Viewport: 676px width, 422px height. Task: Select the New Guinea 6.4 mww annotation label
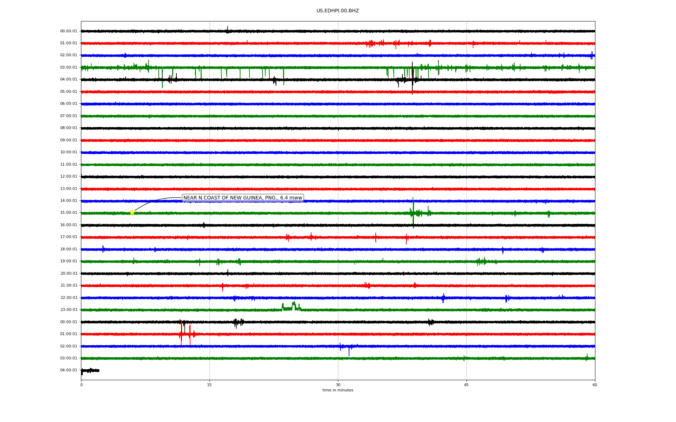(243, 198)
